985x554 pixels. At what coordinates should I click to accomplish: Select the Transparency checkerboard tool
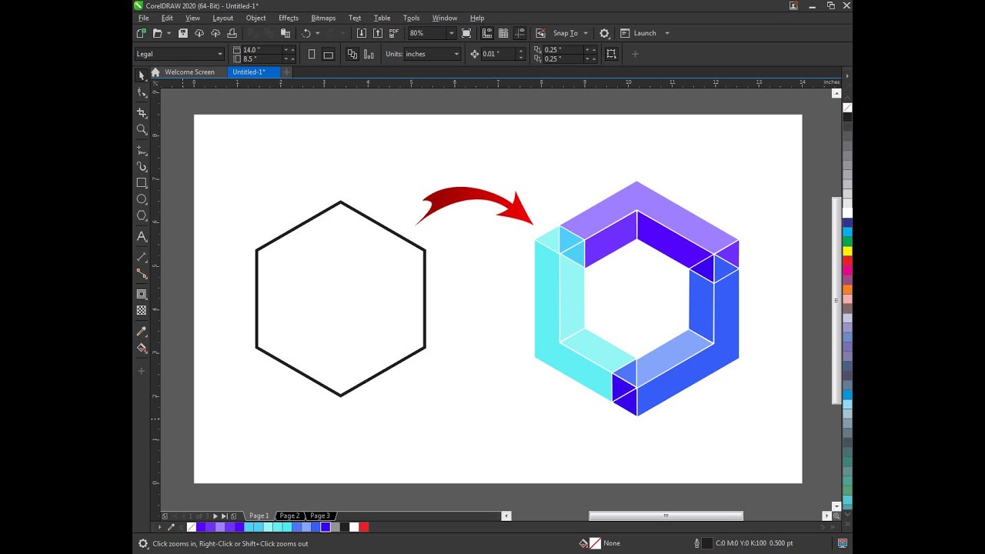click(x=142, y=310)
